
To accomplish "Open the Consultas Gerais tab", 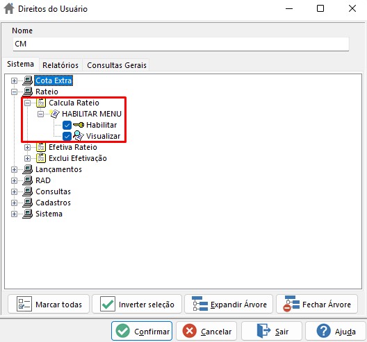I will coord(117,65).
